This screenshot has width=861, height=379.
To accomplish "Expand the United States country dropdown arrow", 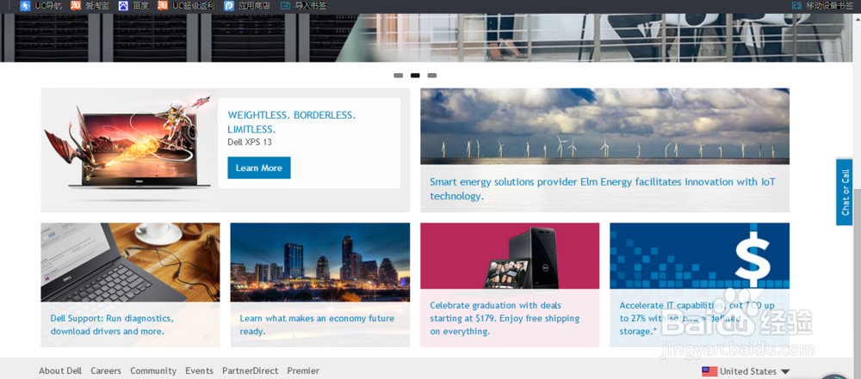I will [x=785, y=371].
